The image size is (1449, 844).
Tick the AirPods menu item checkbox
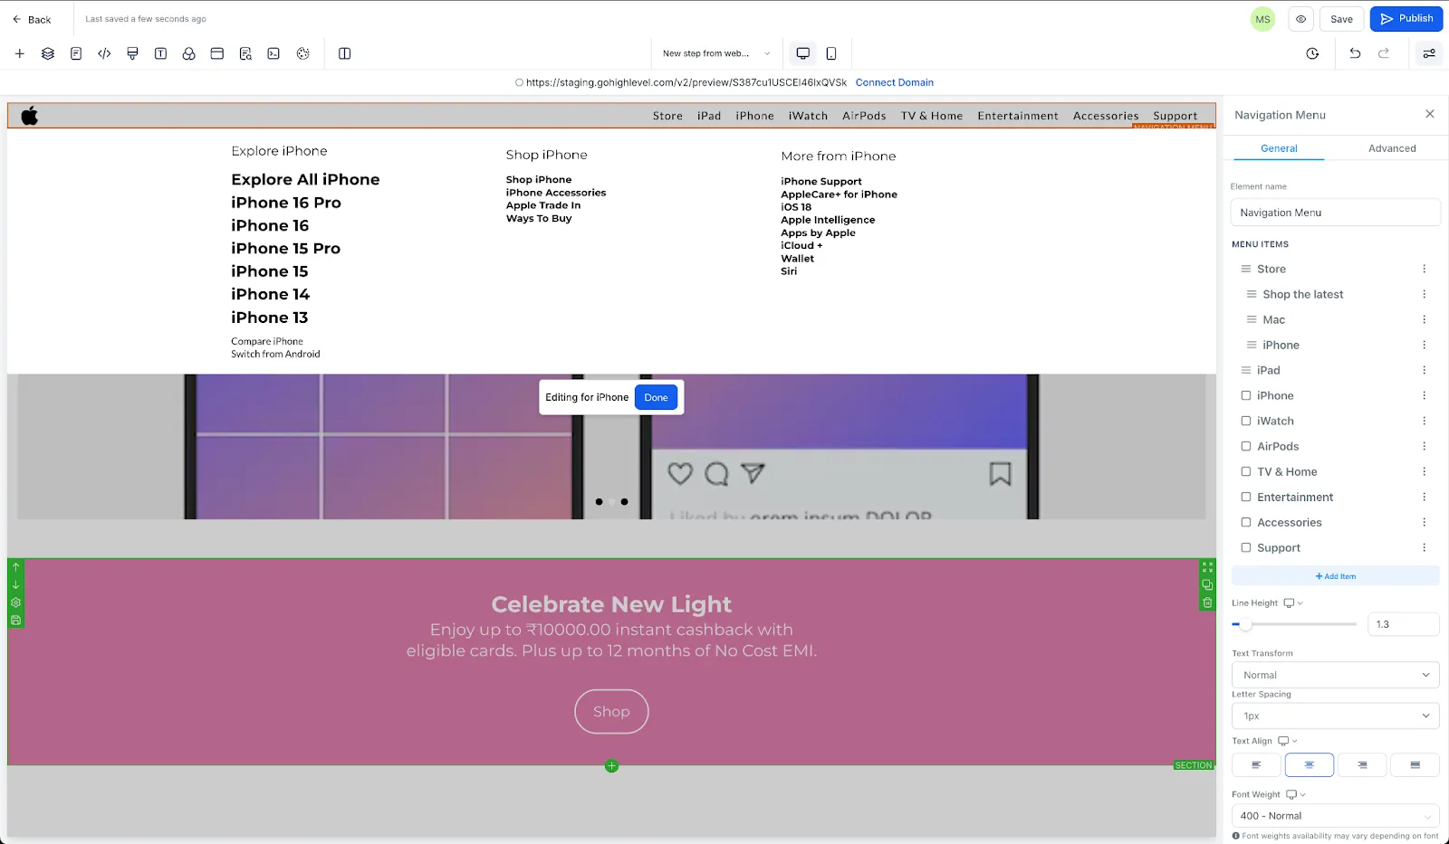(1246, 446)
